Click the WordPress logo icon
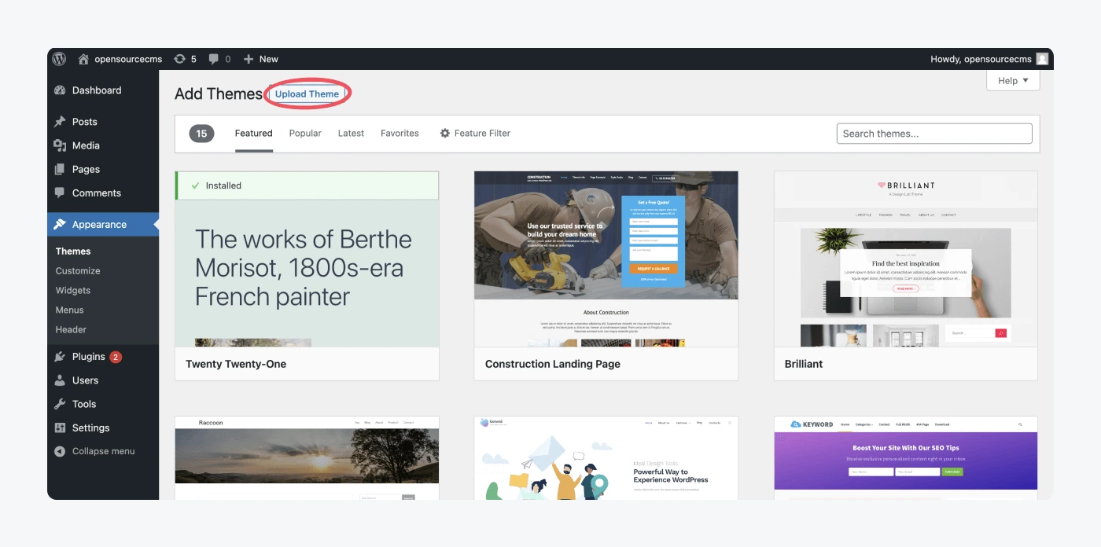 [60, 59]
